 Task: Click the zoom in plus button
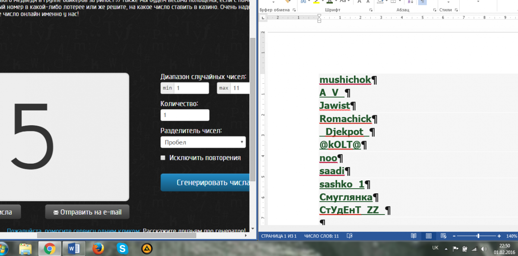coord(499,236)
